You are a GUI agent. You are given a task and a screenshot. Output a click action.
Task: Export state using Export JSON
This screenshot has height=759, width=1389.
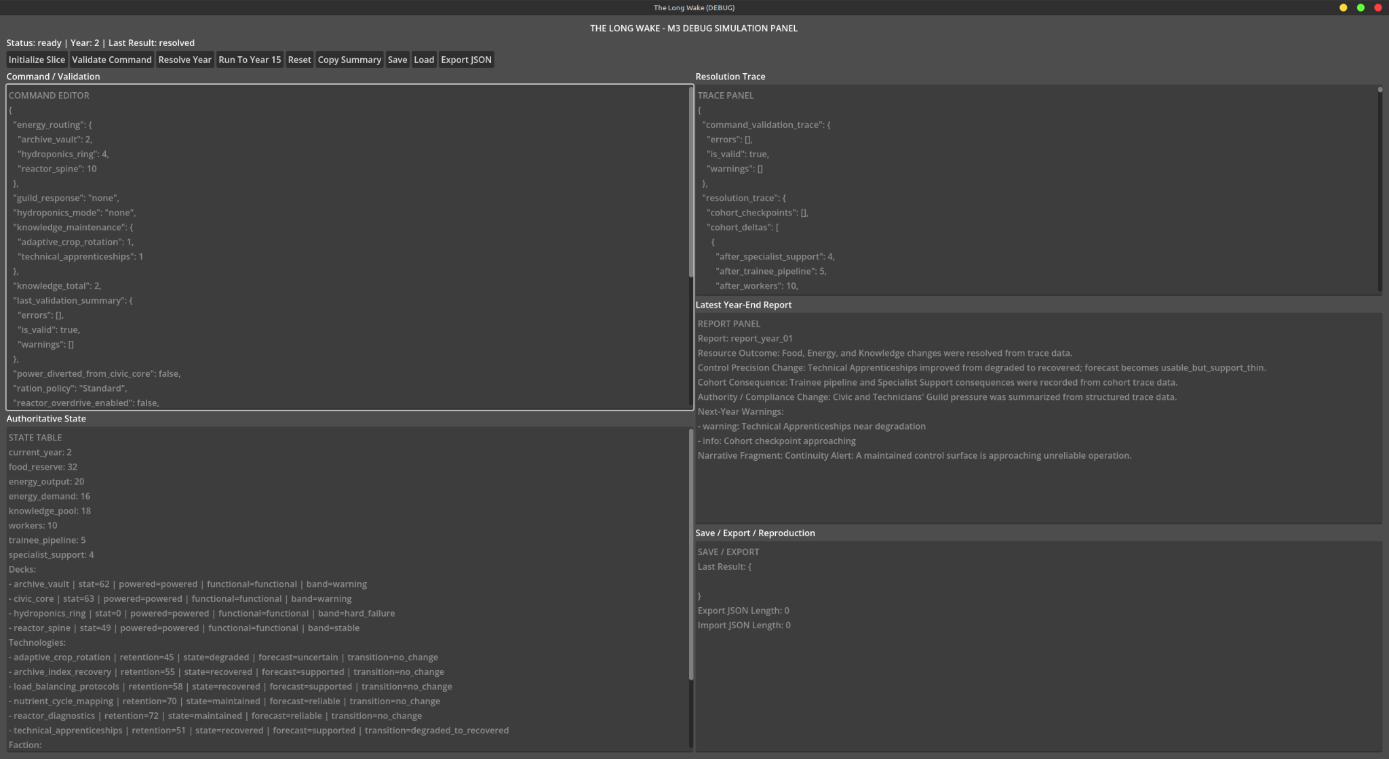(x=466, y=60)
